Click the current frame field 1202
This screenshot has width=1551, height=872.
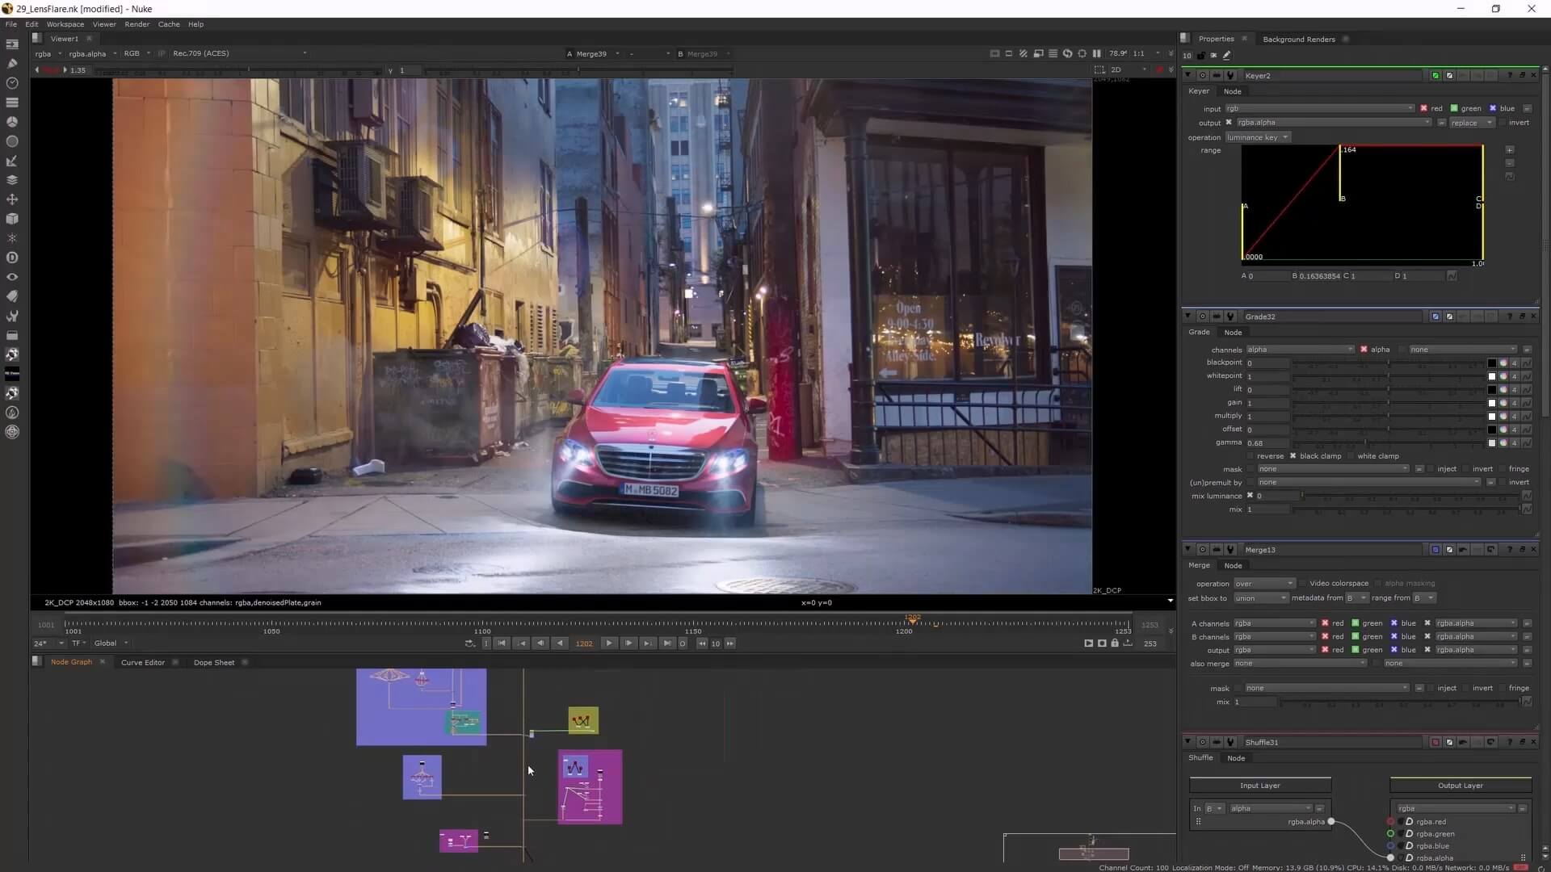click(584, 644)
